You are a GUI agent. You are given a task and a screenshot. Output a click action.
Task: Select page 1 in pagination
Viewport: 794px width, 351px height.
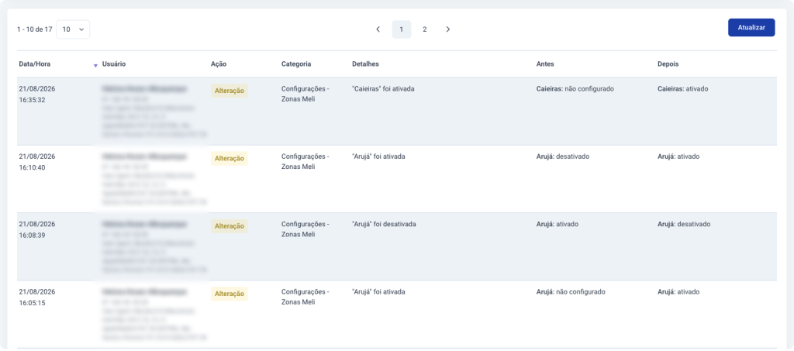point(402,29)
